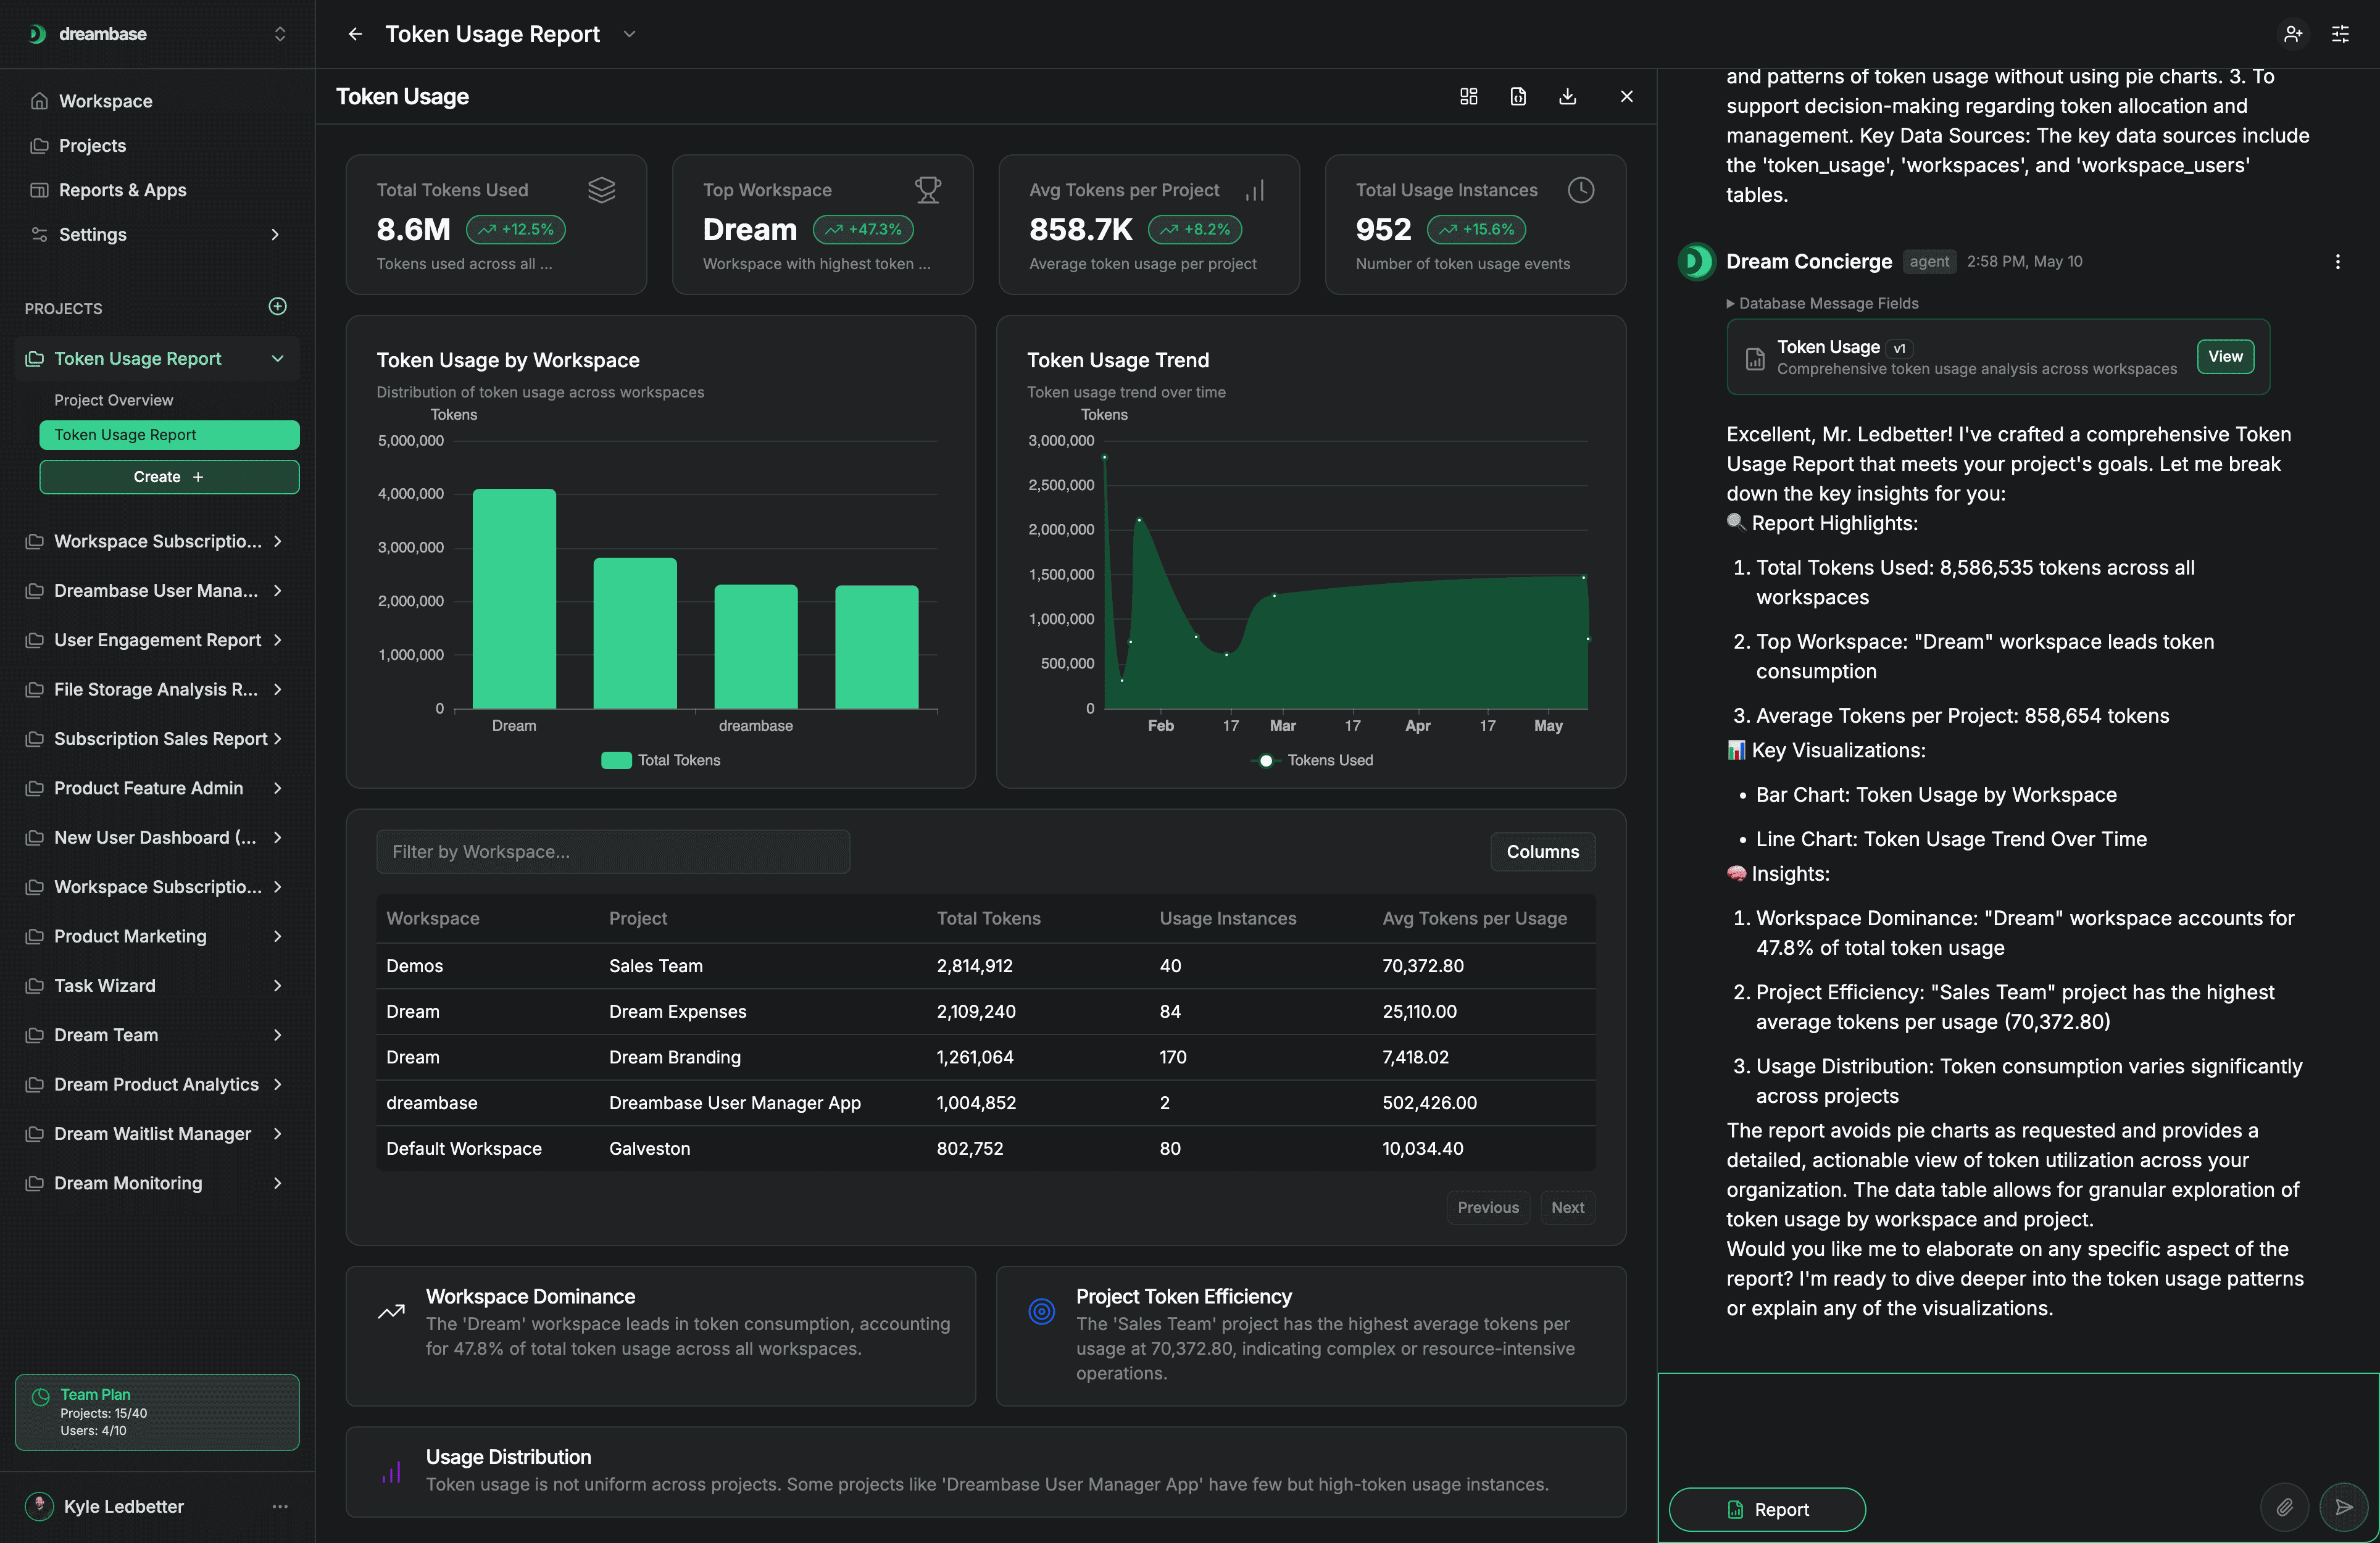The width and height of the screenshot is (2380, 1543).
Task: Select Project Overview under Token Usage Report
Action: pyautogui.click(x=113, y=400)
